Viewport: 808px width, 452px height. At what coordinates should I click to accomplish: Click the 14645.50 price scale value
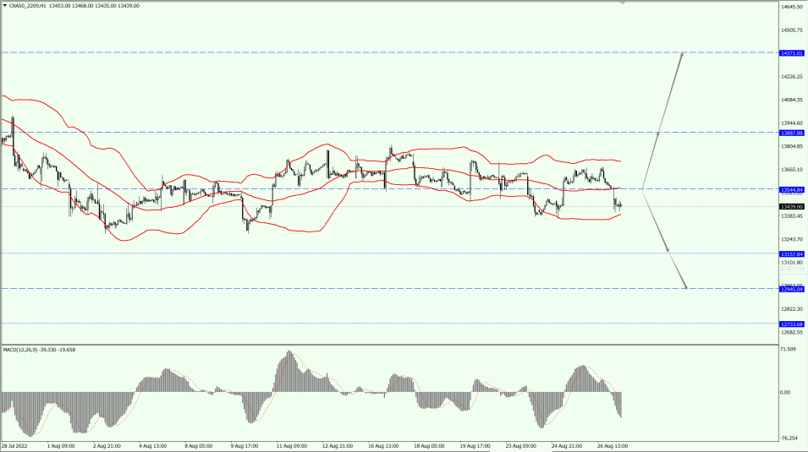point(791,7)
